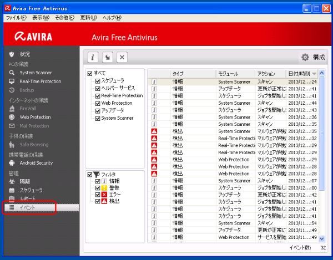The width and height of the screenshot is (333, 260).
Task: Open the 更新(U) menu
Action: point(89,18)
